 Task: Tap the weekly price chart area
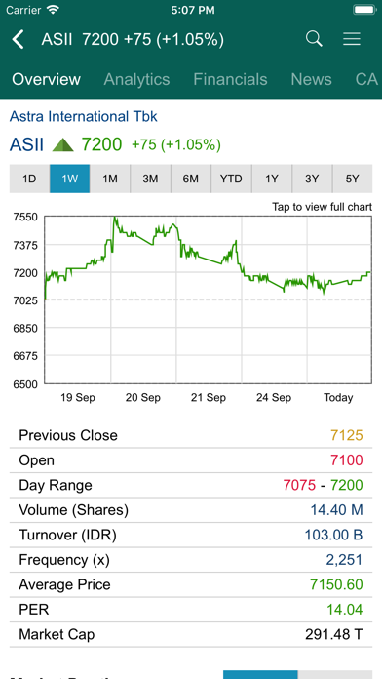point(209,300)
